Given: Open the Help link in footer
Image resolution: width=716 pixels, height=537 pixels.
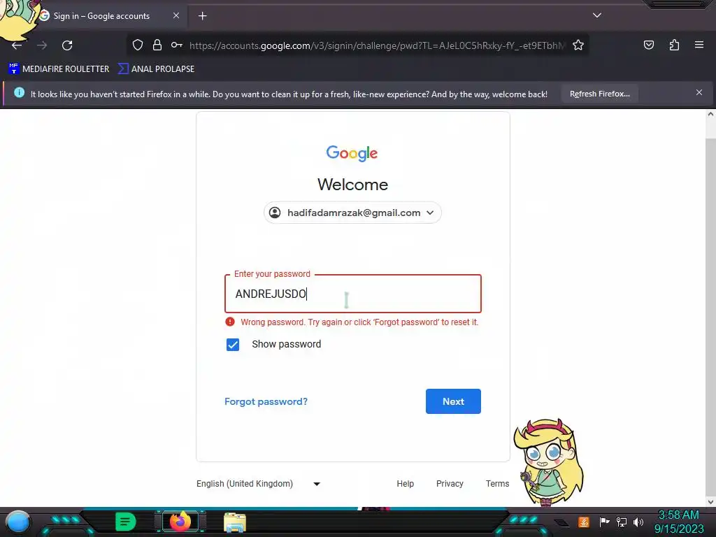Looking at the screenshot, I should coord(405,484).
